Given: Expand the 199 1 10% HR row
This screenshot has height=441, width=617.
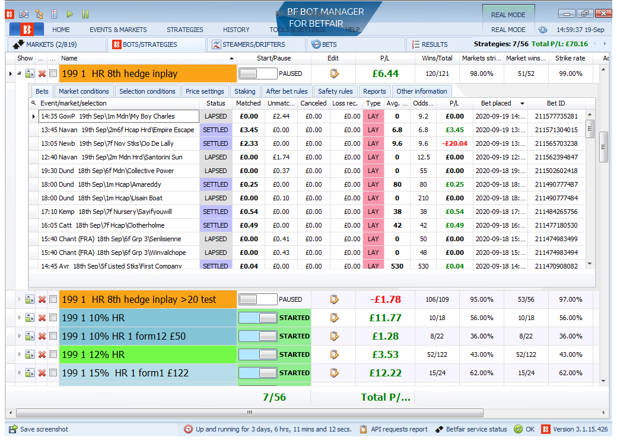Looking at the screenshot, I should coord(19,318).
